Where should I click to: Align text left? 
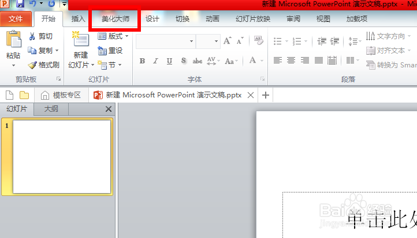[x=278, y=61]
